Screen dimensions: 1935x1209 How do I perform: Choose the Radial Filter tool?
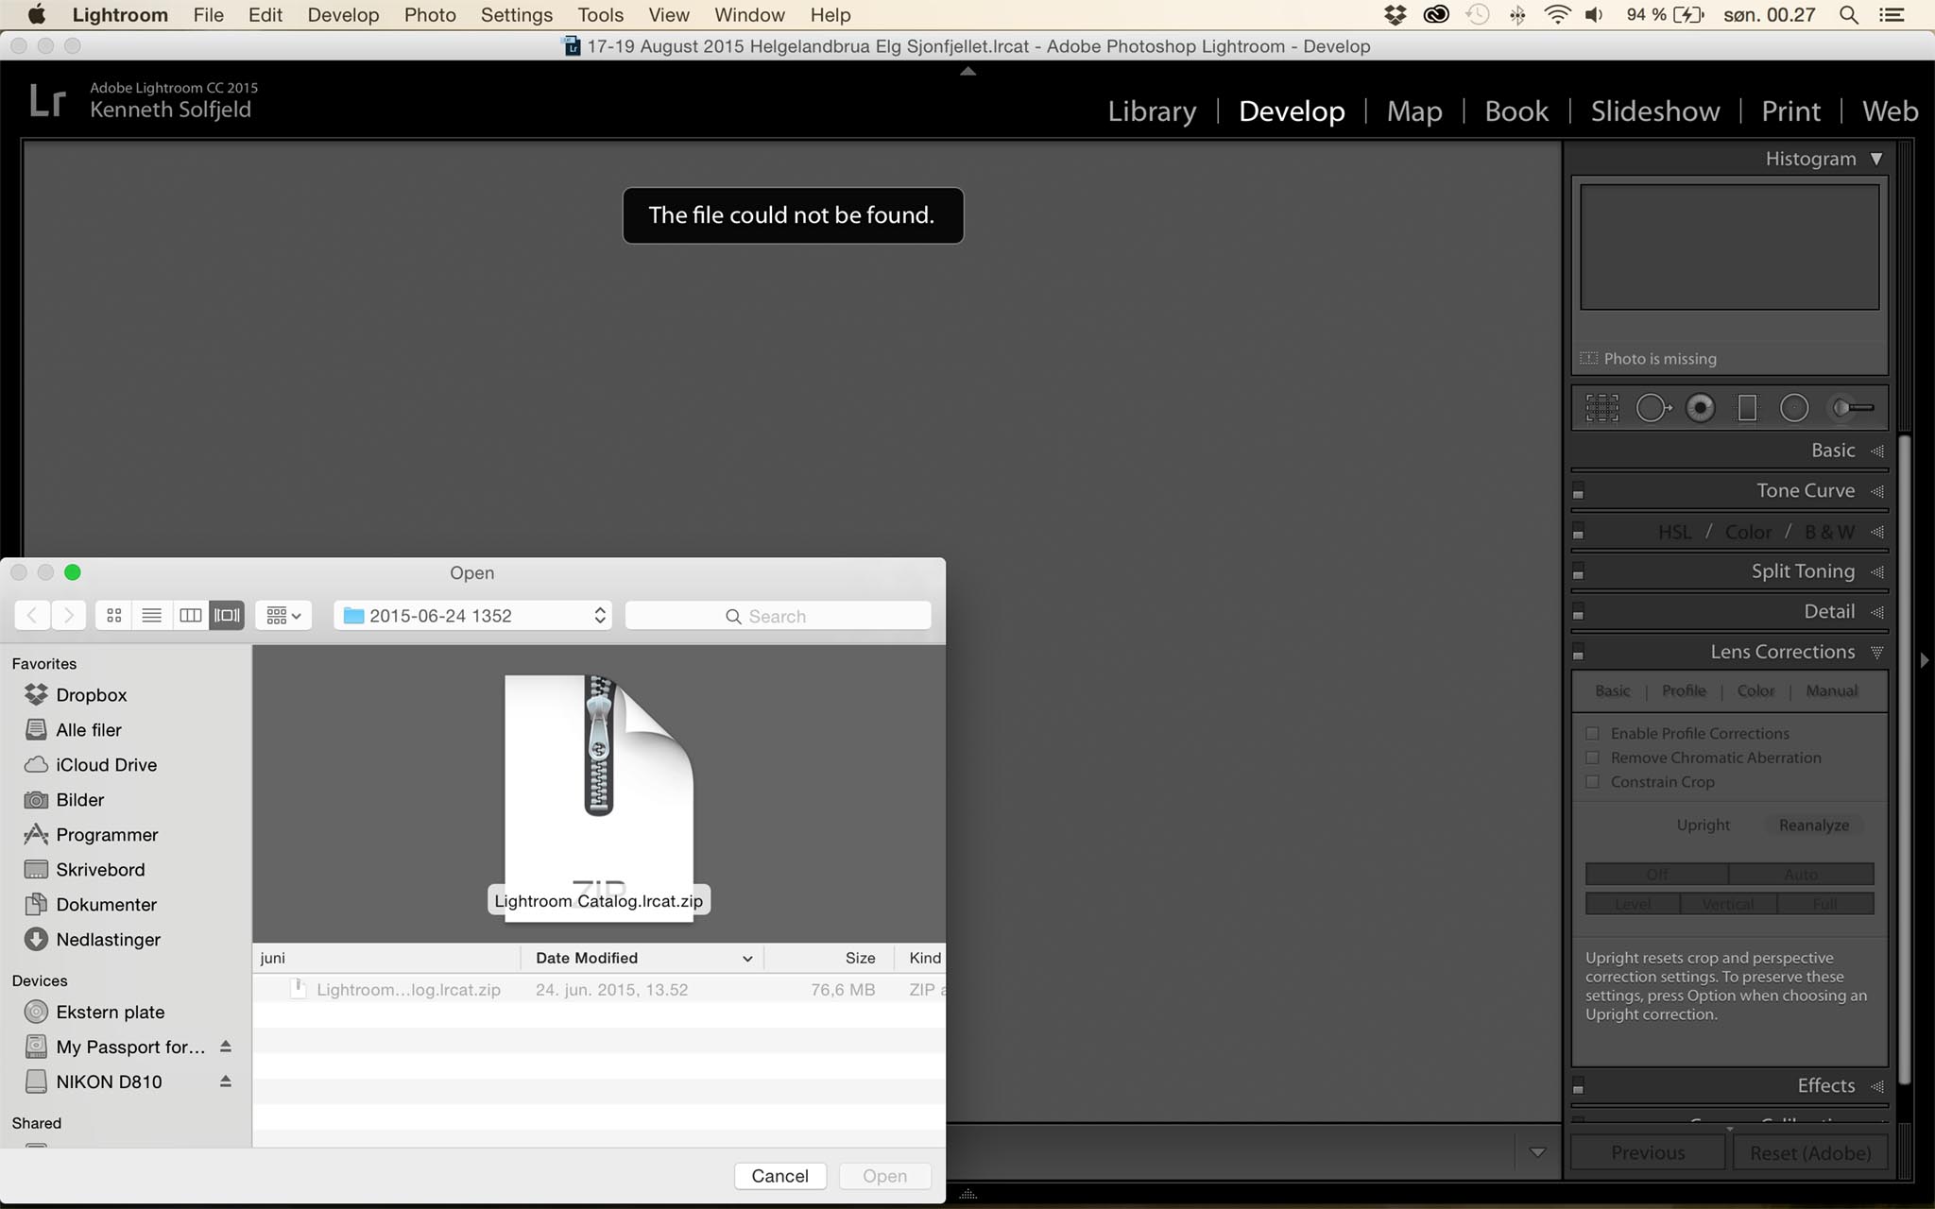tap(1793, 408)
